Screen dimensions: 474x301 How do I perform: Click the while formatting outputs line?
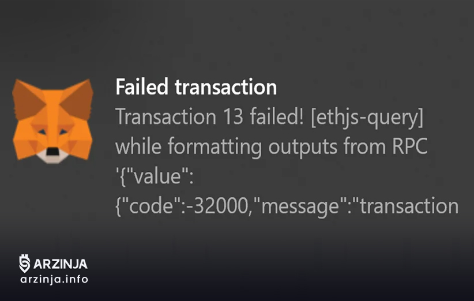pyautogui.click(x=272, y=147)
